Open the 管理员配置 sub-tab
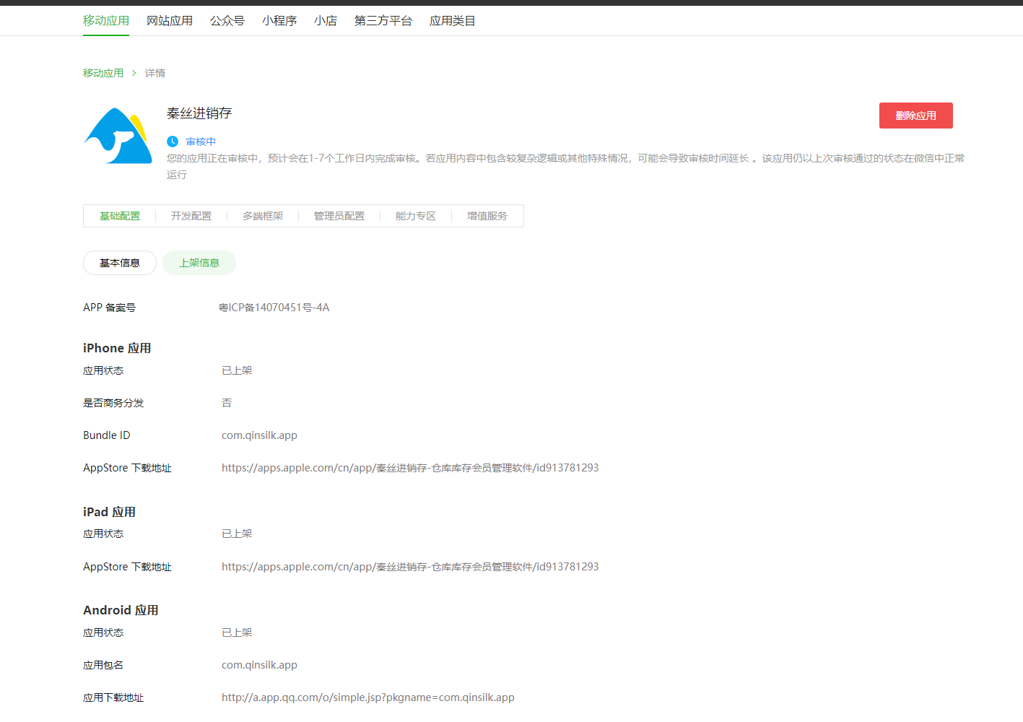The width and height of the screenshot is (1023, 722). click(x=339, y=216)
